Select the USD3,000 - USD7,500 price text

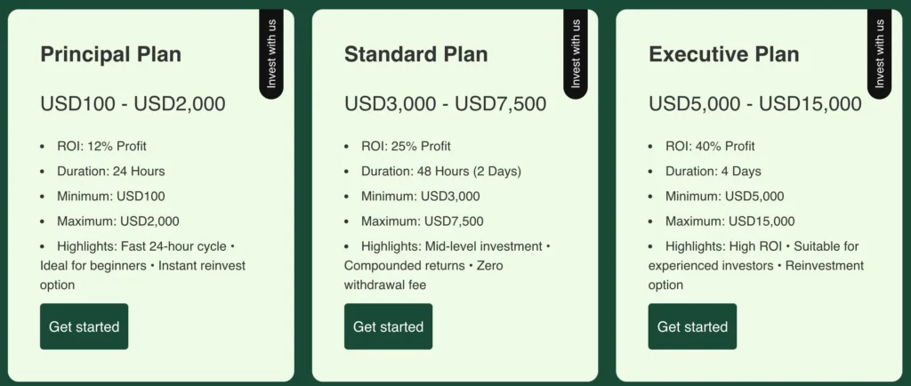pos(445,104)
